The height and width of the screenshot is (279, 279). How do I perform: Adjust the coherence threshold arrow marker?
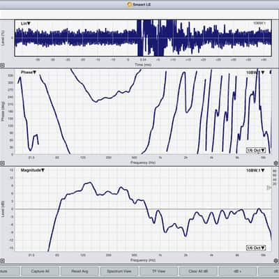269,188
